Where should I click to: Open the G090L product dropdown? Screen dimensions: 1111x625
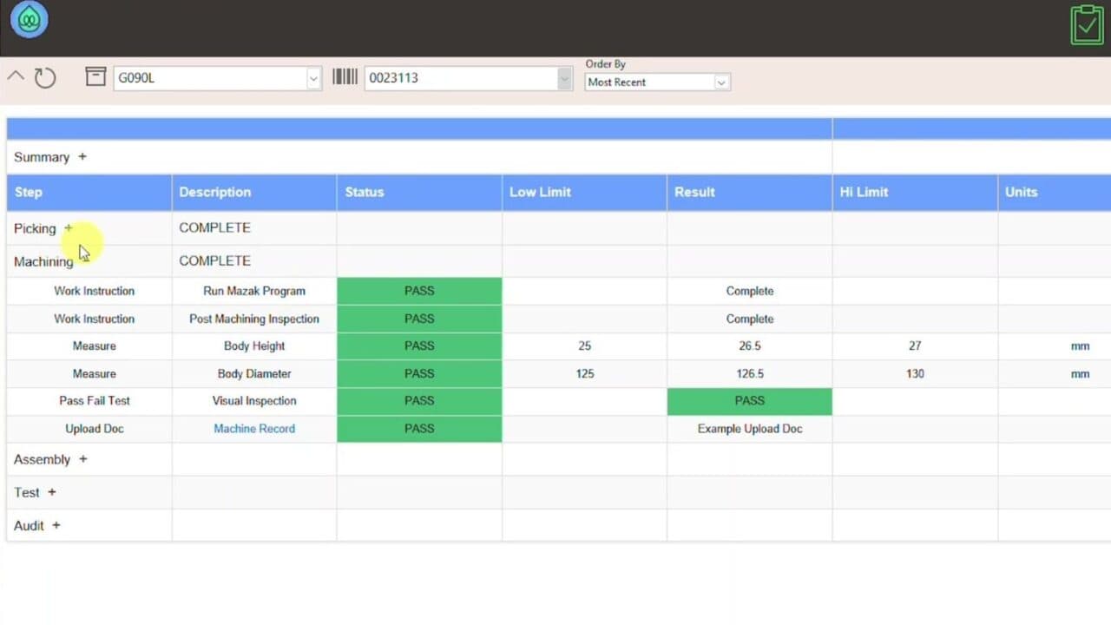313,78
